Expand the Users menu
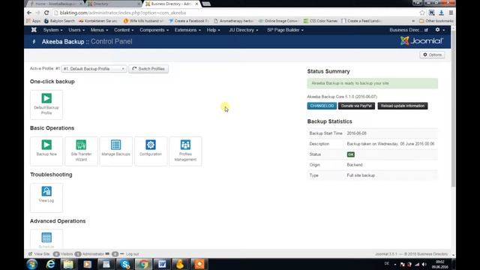This screenshot has height=270, width=480. click(76, 30)
